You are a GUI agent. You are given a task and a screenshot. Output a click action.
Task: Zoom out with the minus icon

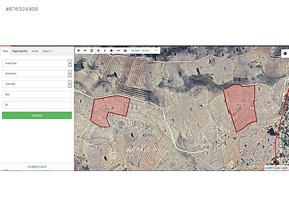(85, 50)
